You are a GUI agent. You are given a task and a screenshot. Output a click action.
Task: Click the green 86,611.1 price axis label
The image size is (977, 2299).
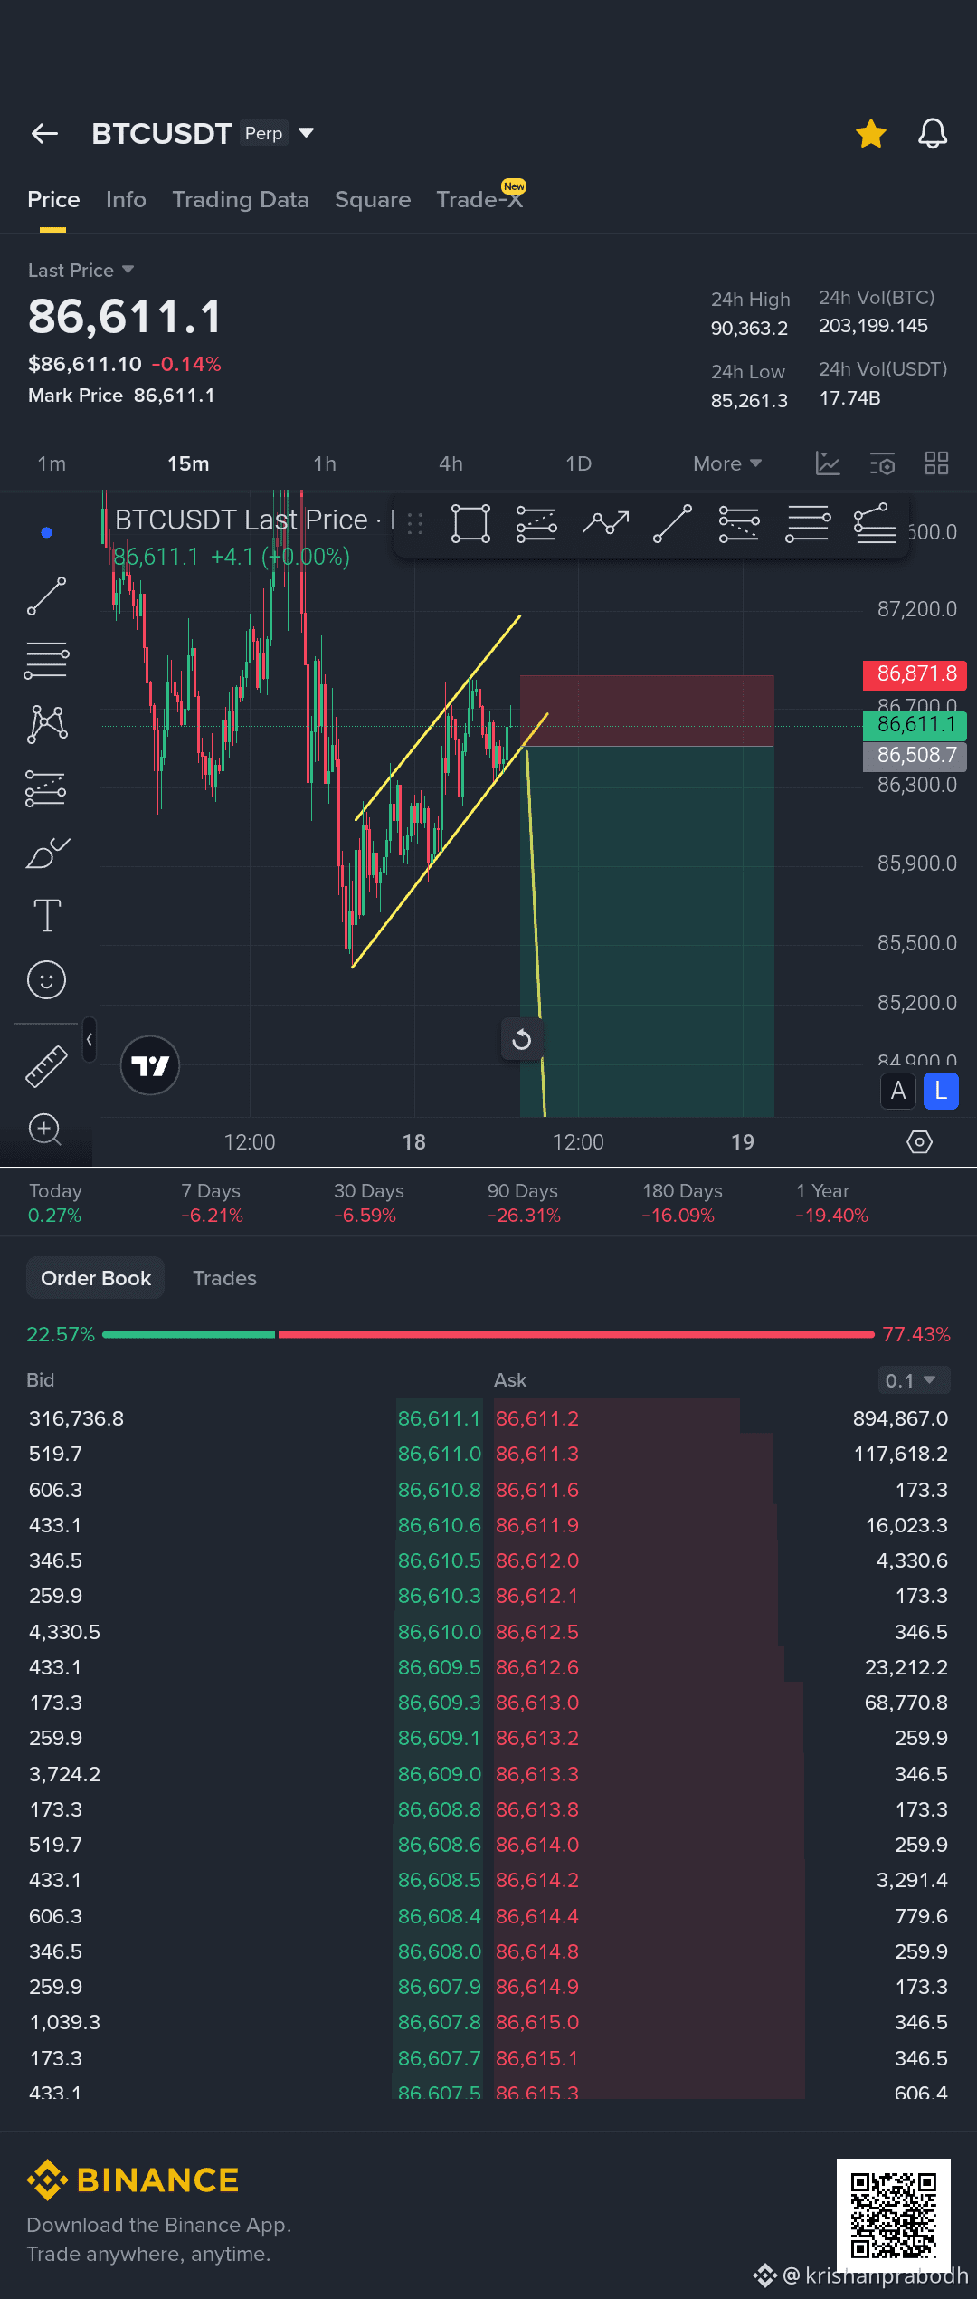915,724
